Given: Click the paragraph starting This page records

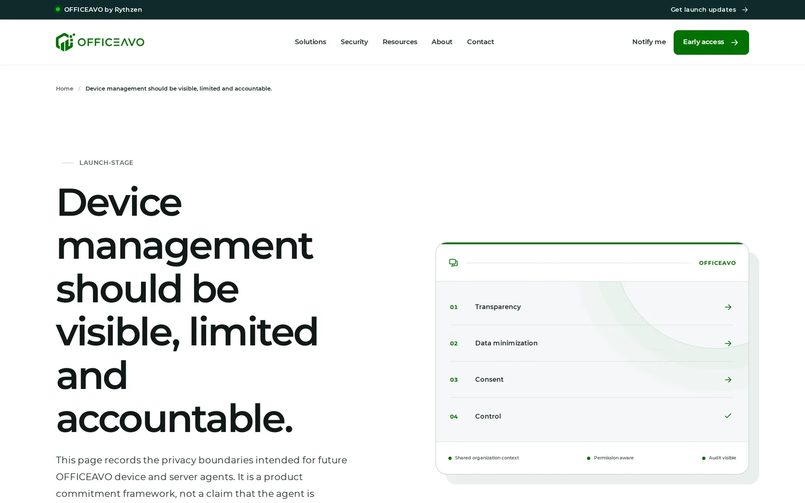Looking at the screenshot, I should tap(201, 477).
